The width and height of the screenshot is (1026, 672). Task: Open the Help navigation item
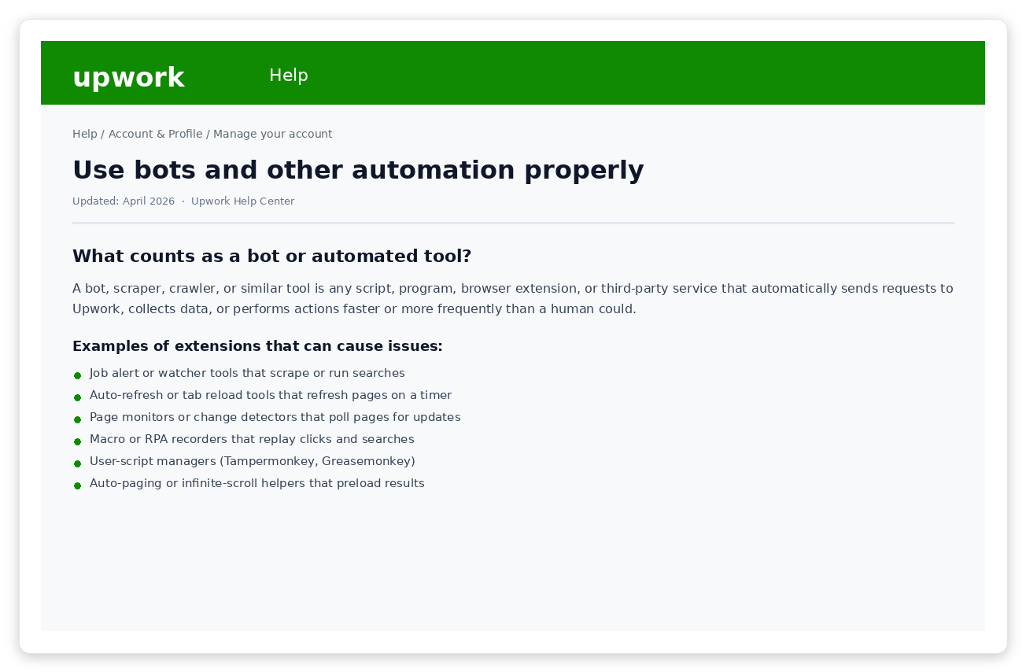[x=288, y=76]
